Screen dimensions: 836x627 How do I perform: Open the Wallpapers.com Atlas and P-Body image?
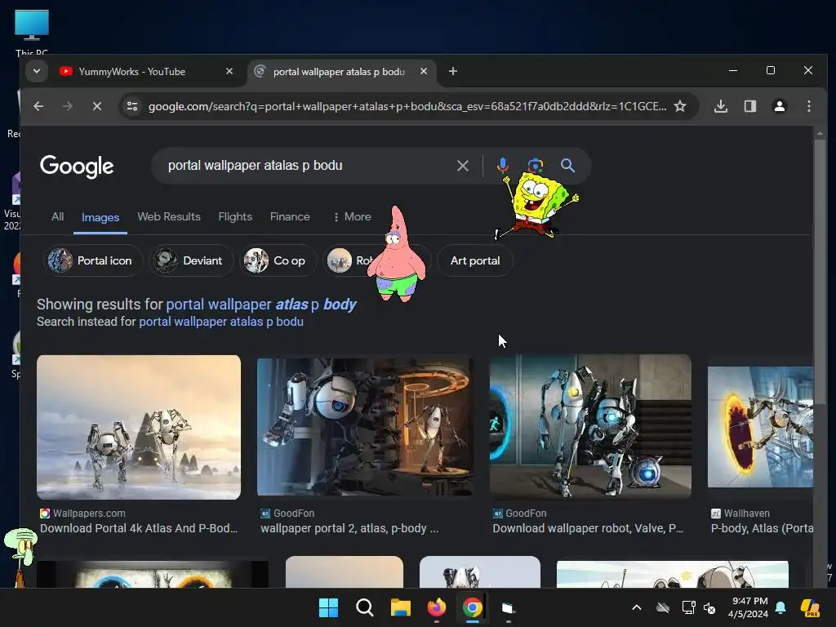[x=139, y=427]
